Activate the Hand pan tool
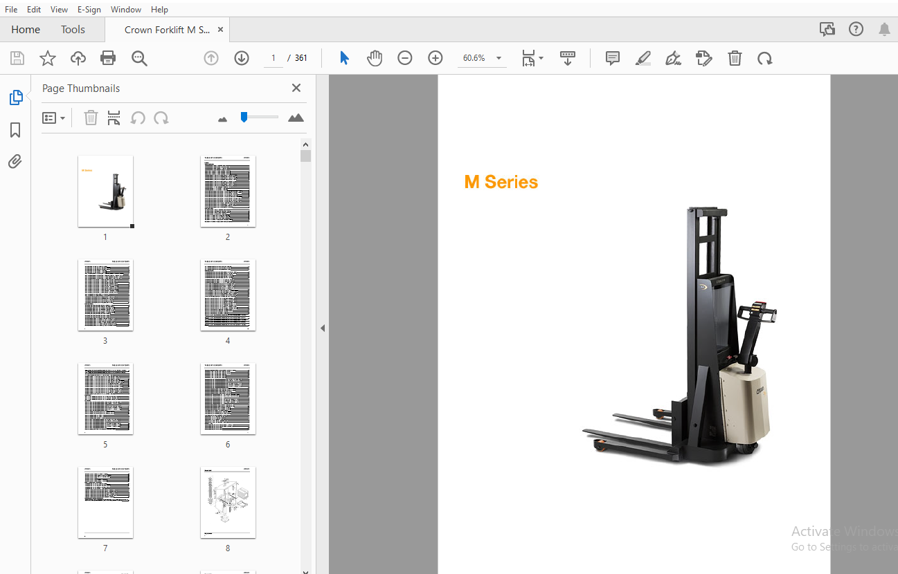898x574 pixels. point(375,58)
